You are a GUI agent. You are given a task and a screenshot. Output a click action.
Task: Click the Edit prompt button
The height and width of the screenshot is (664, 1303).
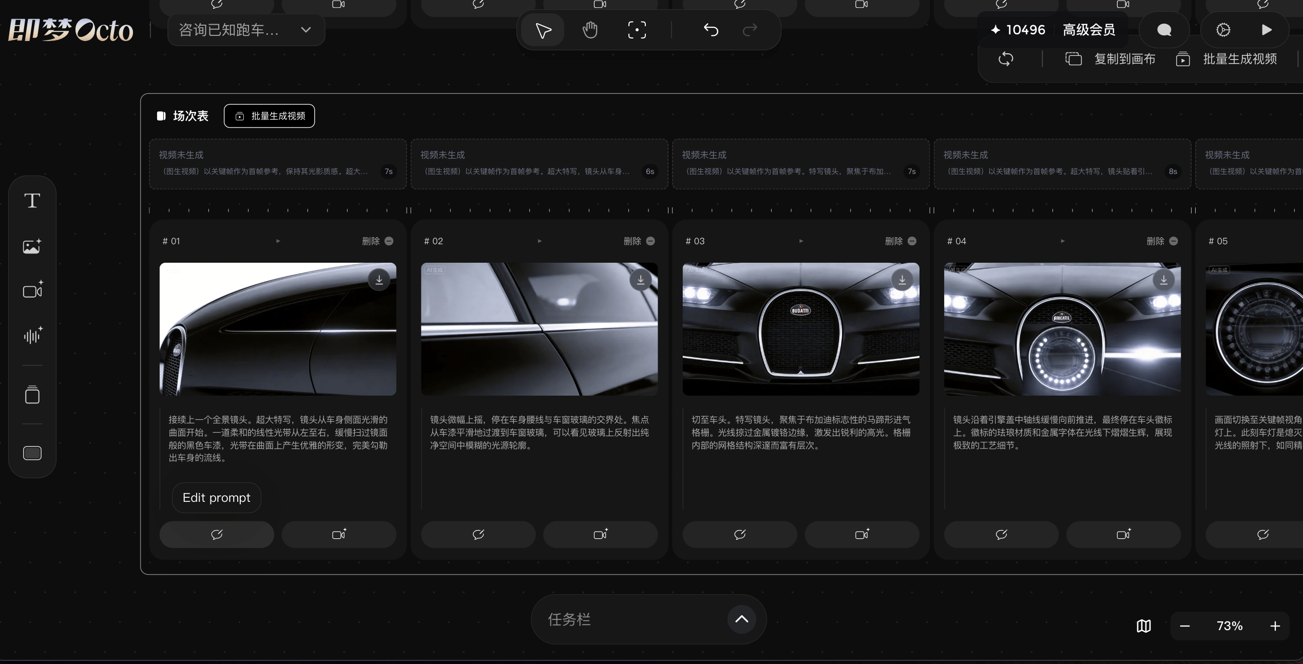[x=217, y=498]
